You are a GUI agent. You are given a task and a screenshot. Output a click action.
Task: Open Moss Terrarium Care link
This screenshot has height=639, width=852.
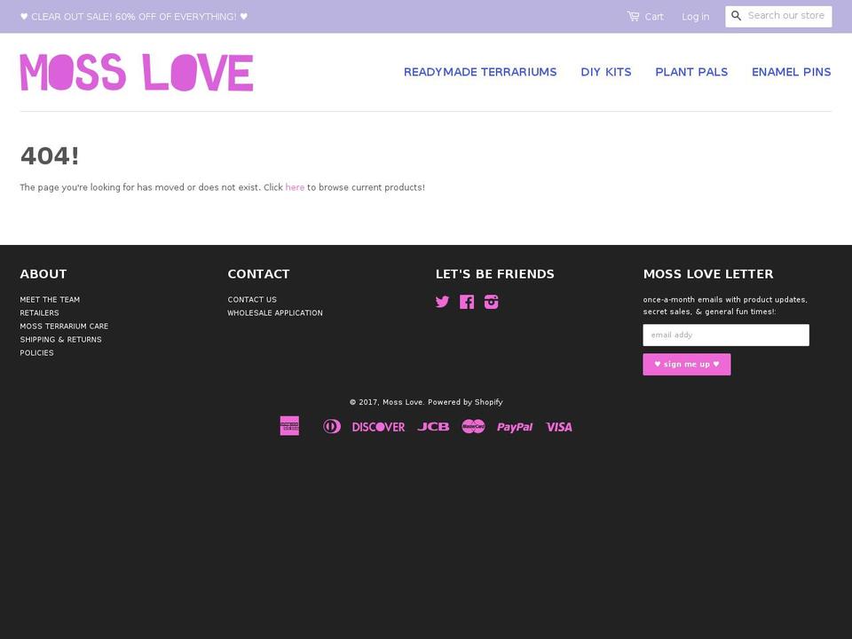click(x=64, y=326)
